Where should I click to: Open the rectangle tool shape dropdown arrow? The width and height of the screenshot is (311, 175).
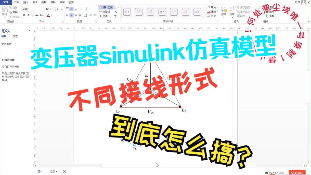pos(119,8)
